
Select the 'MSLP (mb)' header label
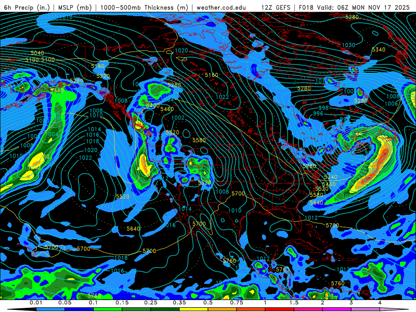pos(74,7)
